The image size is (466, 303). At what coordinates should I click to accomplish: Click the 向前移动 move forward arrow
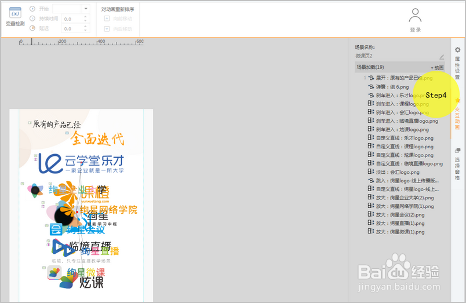pos(107,19)
